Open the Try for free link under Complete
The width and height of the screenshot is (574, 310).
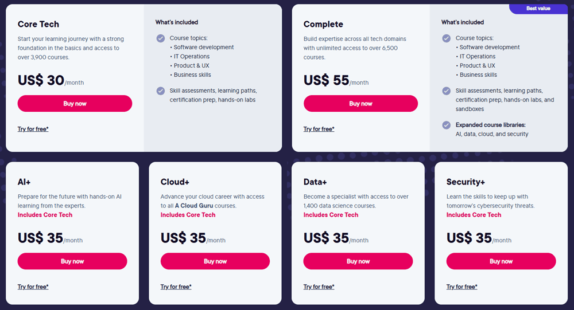319,129
